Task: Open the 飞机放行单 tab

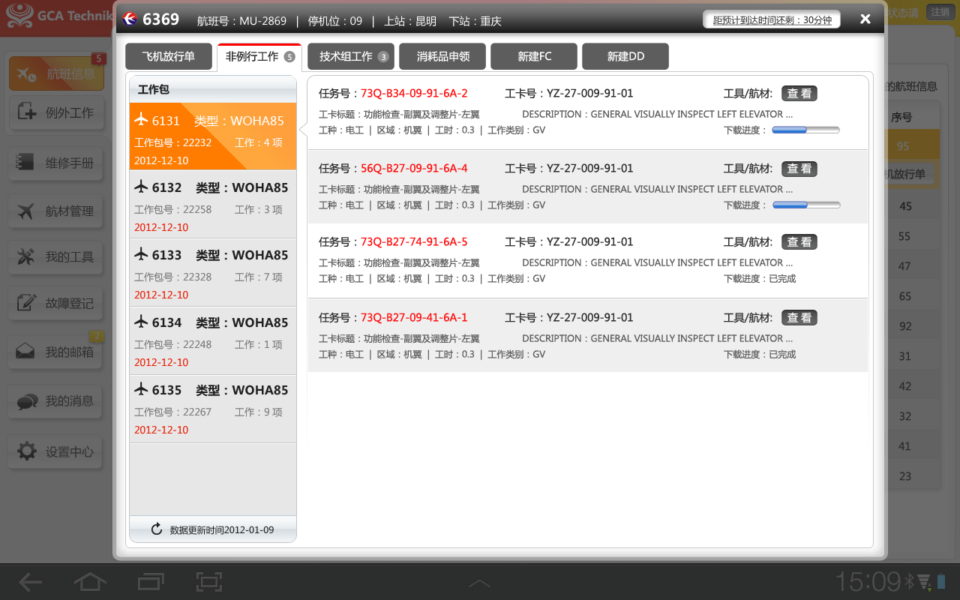Action: pos(169,57)
